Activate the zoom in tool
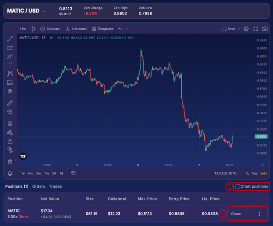 [10, 112]
